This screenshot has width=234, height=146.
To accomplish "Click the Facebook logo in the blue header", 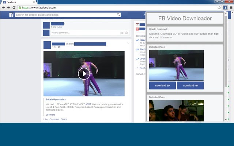I will 11,15.
